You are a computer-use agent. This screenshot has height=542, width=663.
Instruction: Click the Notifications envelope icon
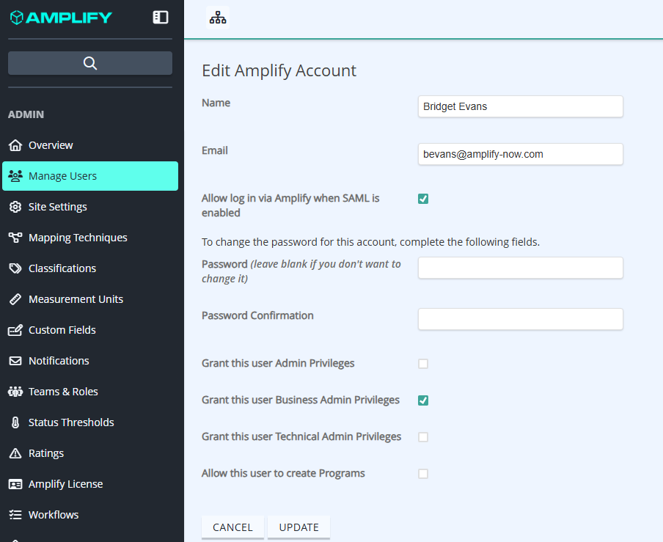(x=15, y=361)
